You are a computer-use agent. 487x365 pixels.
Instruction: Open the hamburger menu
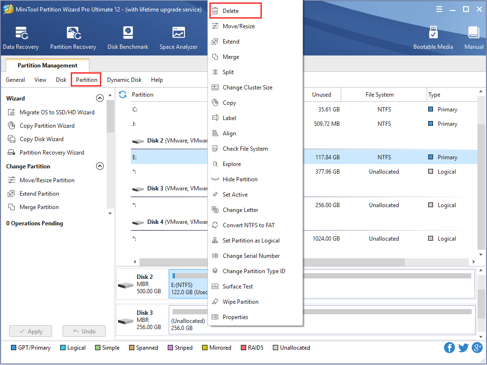pyautogui.click(x=439, y=9)
